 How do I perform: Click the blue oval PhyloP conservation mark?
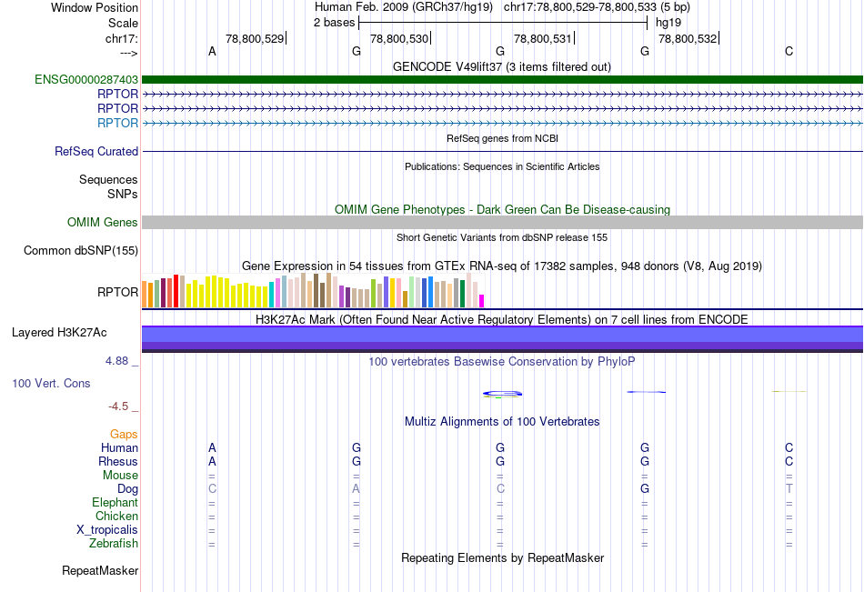pos(502,394)
